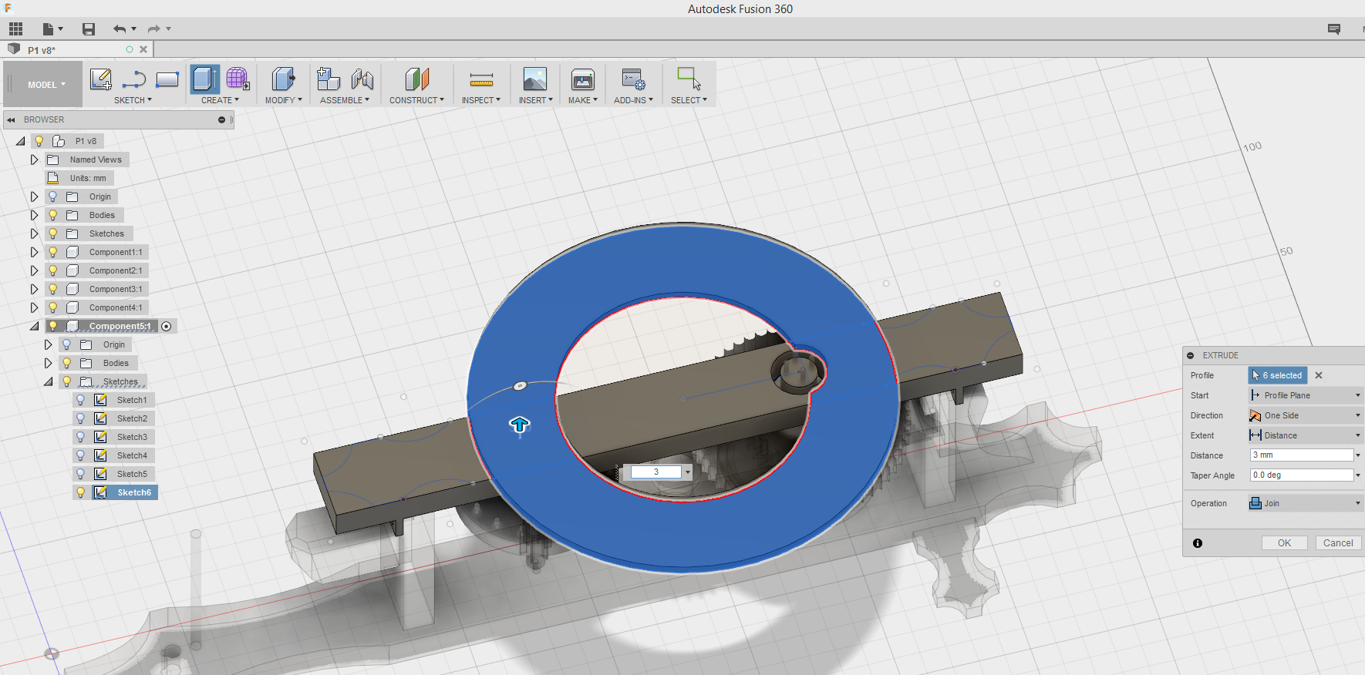This screenshot has height=675, width=1365.
Task: Open the Direction dropdown One Side
Action: click(x=1305, y=415)
